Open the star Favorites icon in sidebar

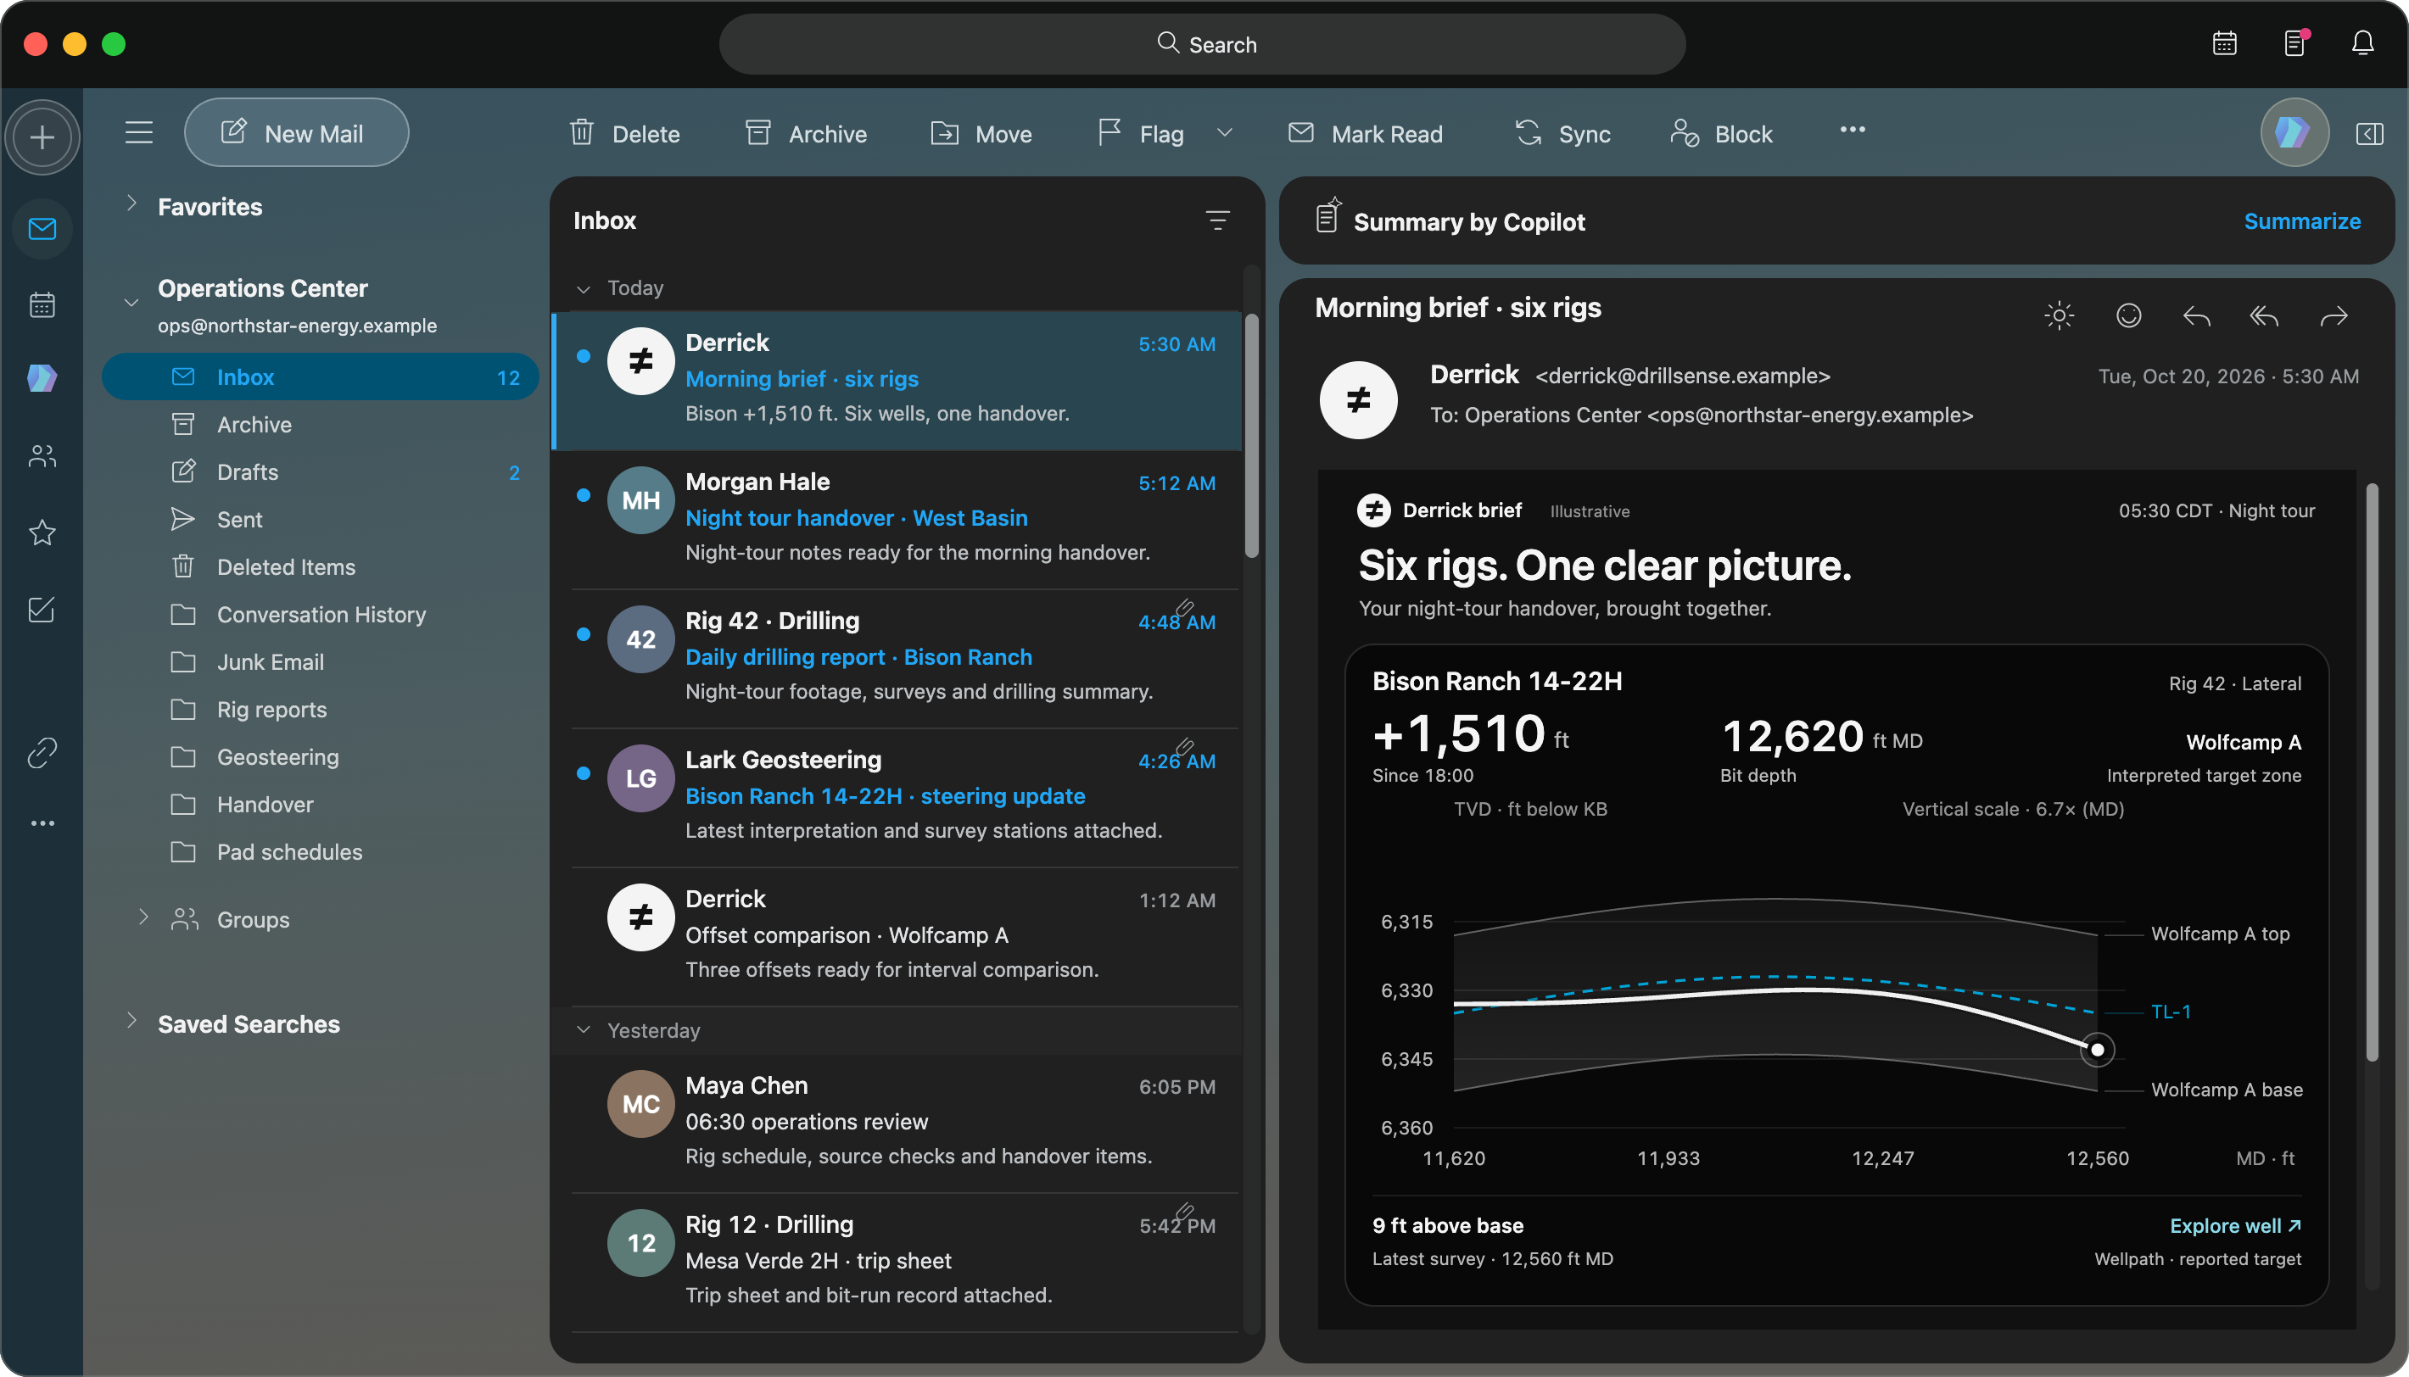pyautogui.click(x=42, y=532)
